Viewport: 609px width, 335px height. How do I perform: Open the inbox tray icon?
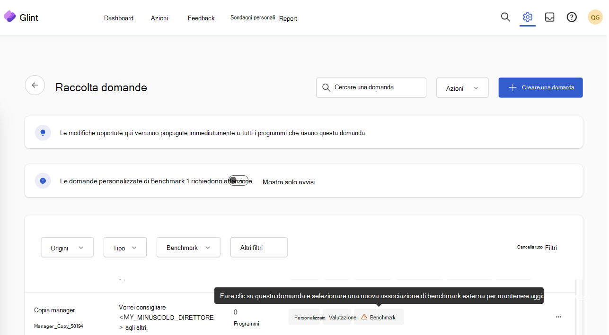point(549,17)
